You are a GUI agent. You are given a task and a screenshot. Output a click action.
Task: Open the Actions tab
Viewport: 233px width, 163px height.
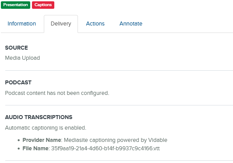95,24
